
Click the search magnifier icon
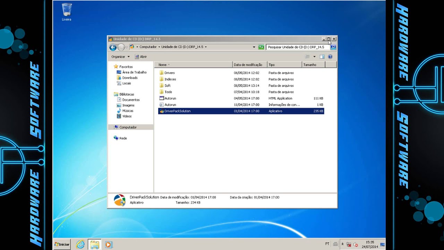[x=333, y=47]
